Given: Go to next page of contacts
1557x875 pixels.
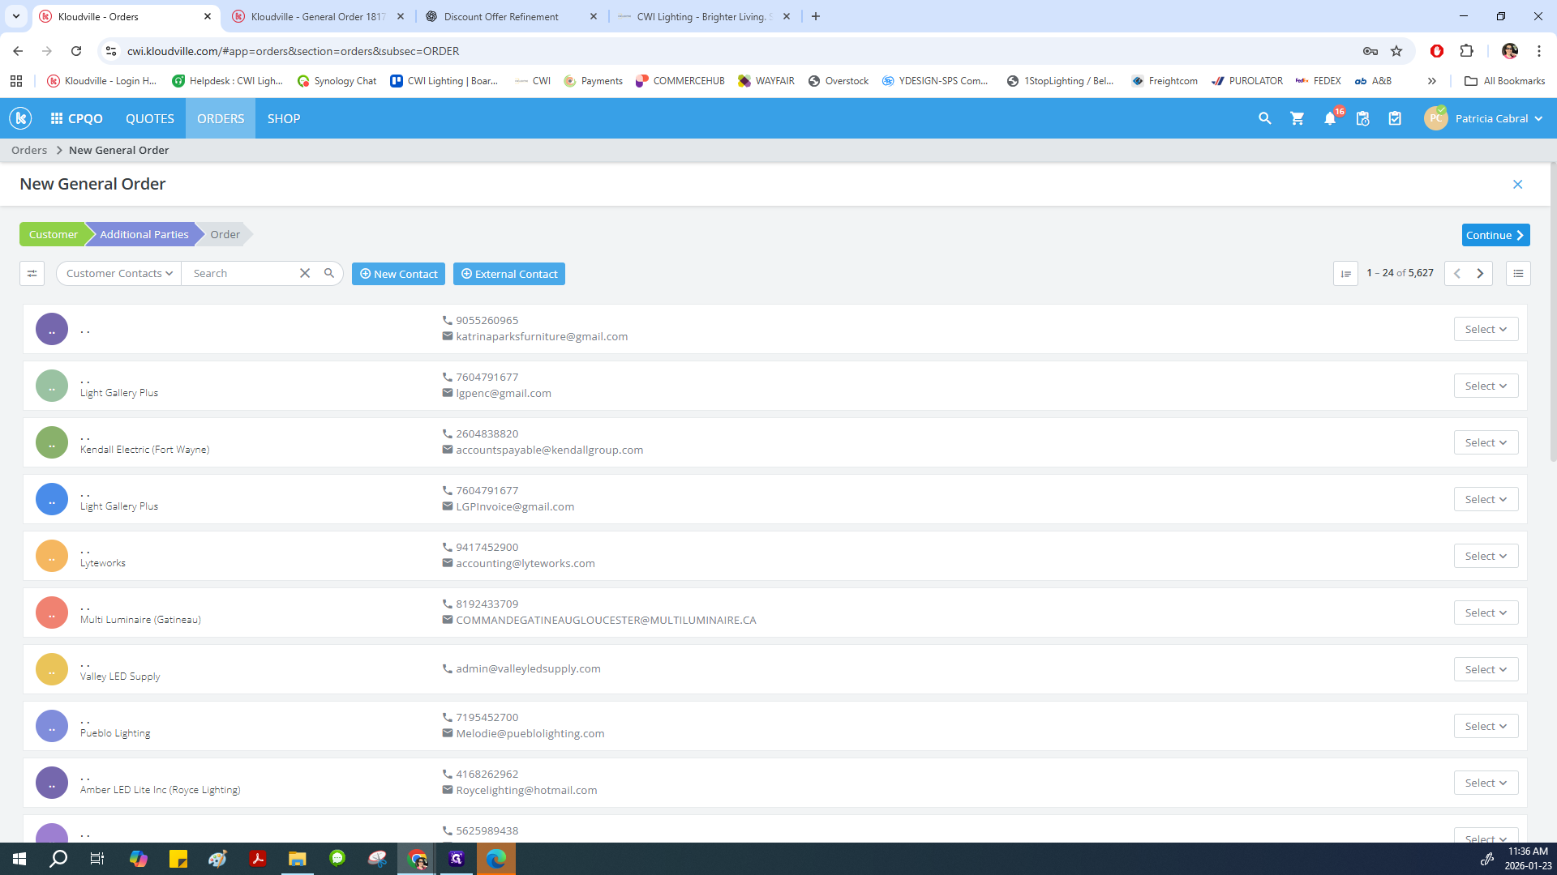Looking at the screenshot, I should pos(1480,274).
